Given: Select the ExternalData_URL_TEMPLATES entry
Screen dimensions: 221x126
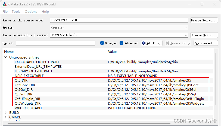Looking at the screenshot, I should pyautogui.click(x=38, y=67).
